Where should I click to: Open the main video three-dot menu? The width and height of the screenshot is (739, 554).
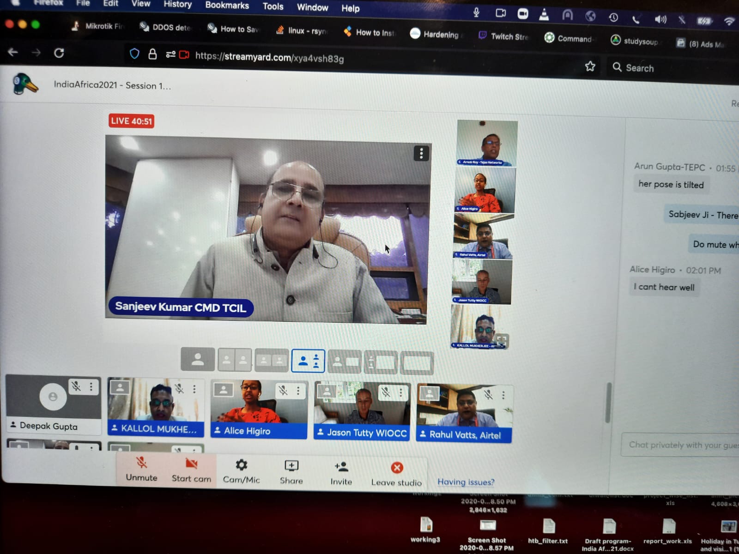[421, 153]
